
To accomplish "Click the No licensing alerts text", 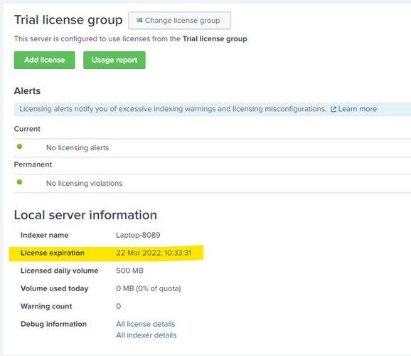I will pyautogui.click(x=78, y=148).
